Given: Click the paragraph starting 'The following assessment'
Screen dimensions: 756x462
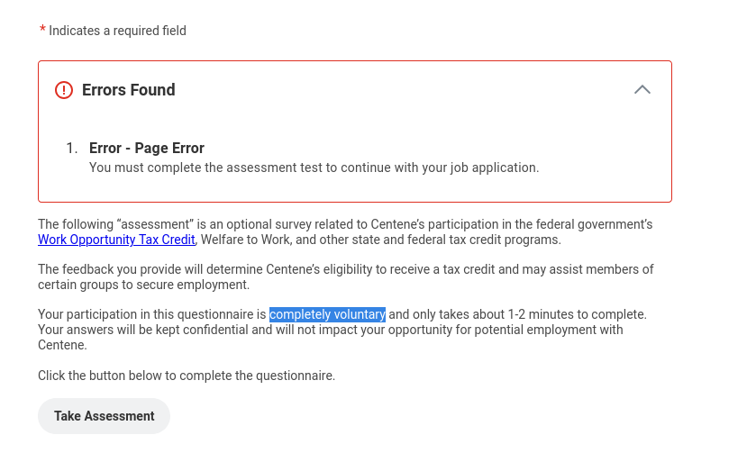Looking at the screenshot, I should 344,224.
